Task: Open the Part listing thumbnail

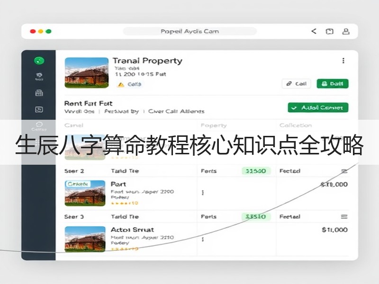Action: 85,193
